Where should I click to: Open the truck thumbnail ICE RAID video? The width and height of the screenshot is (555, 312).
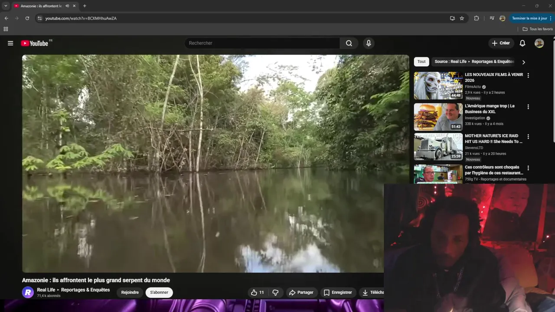pos(438,147)
